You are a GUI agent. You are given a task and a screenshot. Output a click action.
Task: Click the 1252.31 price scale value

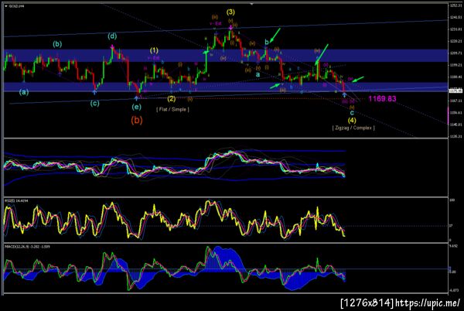tap(455, 5)
